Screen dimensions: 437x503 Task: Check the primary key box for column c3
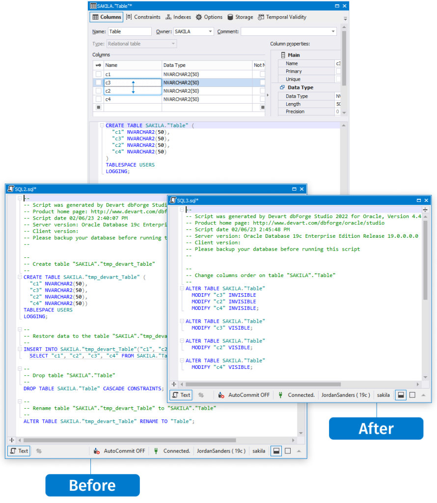98,83
